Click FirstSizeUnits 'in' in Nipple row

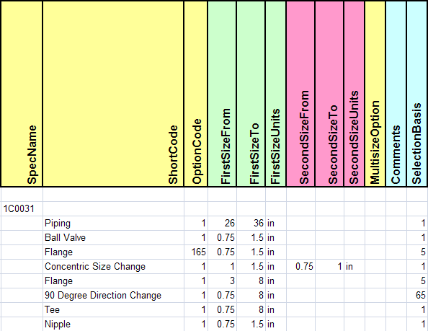pos(276,325)
